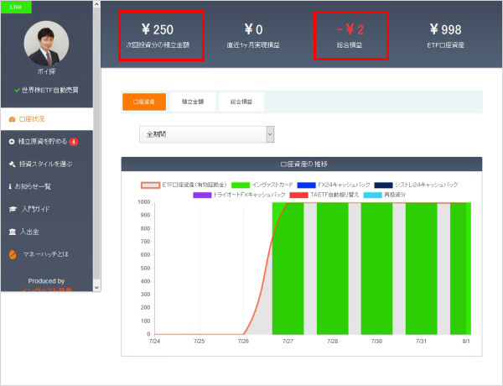Toggle purple トライオートFXキャッシュバック legend swatch

202,195
